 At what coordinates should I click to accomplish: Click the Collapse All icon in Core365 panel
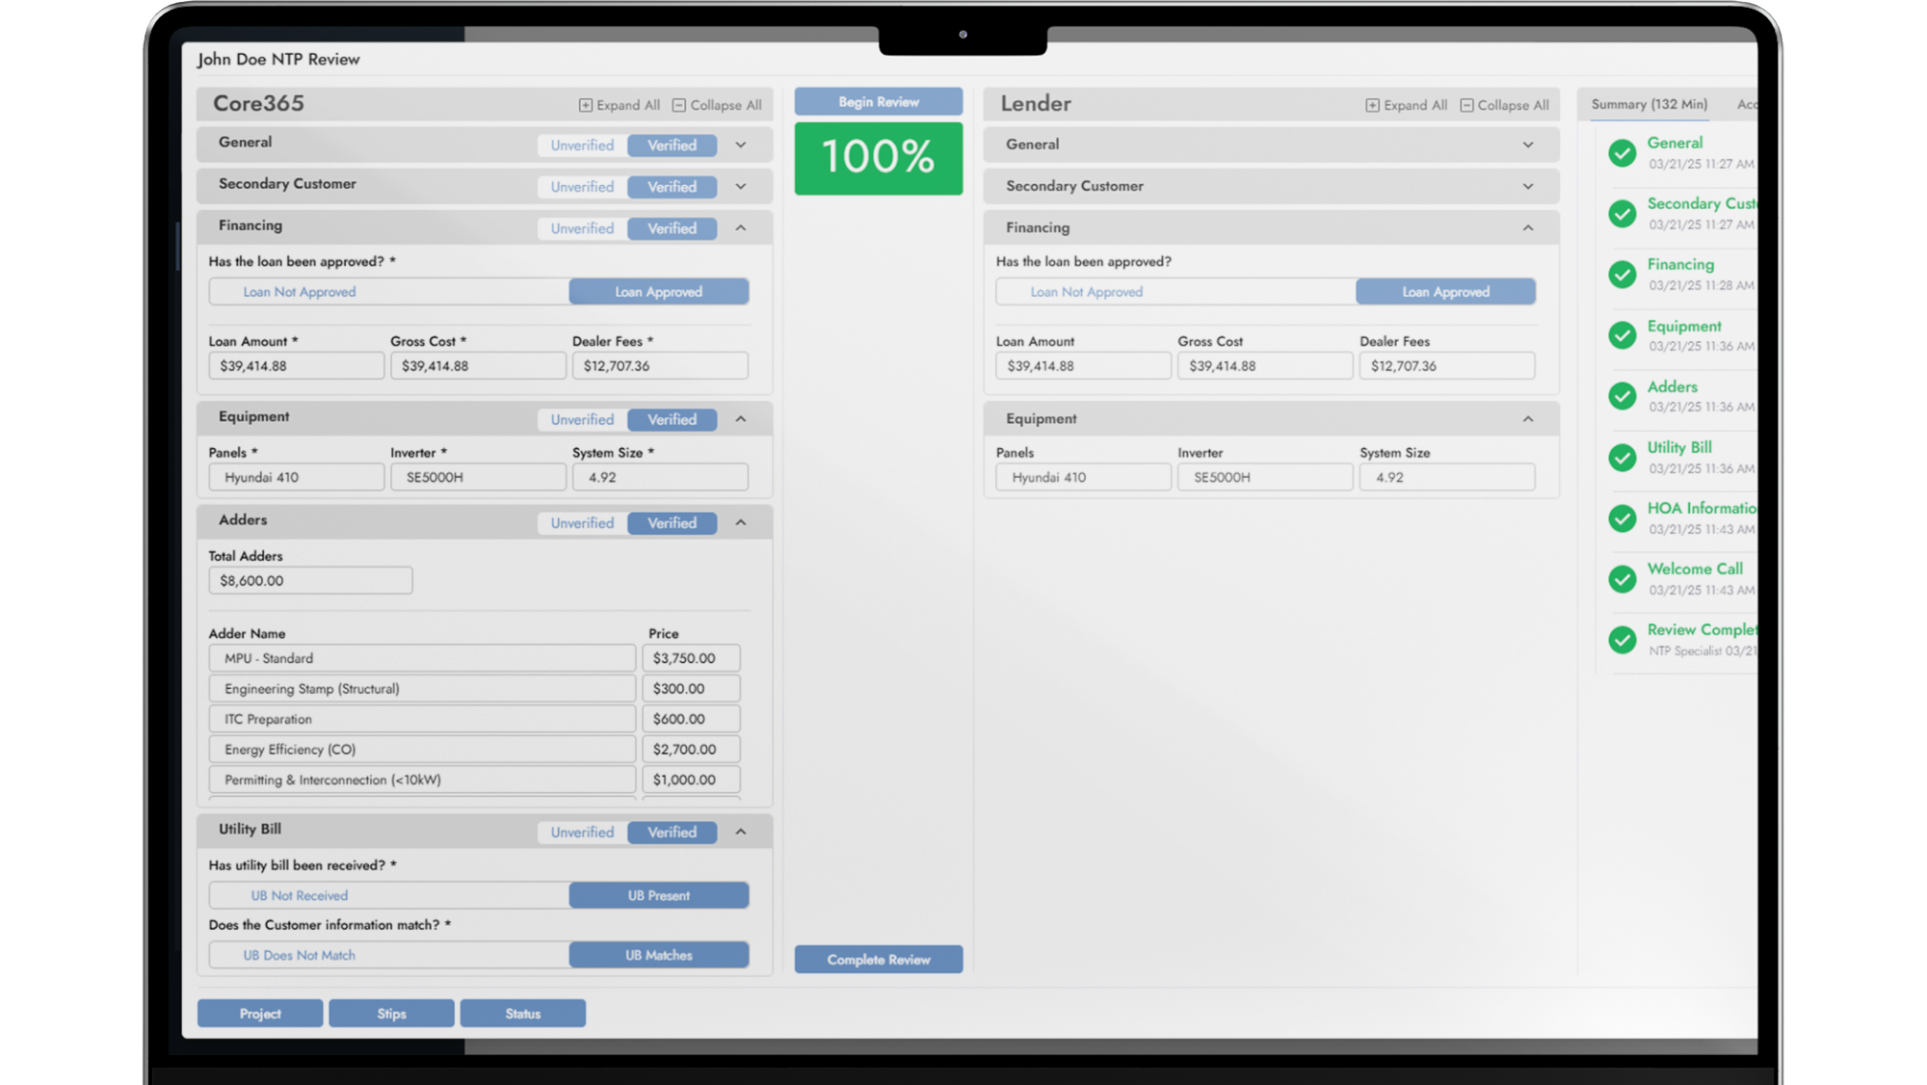(x=678, y=105)
